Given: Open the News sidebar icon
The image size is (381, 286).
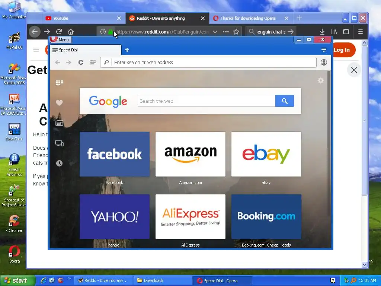Looking at the screenshot, I should tap(59, 123).
